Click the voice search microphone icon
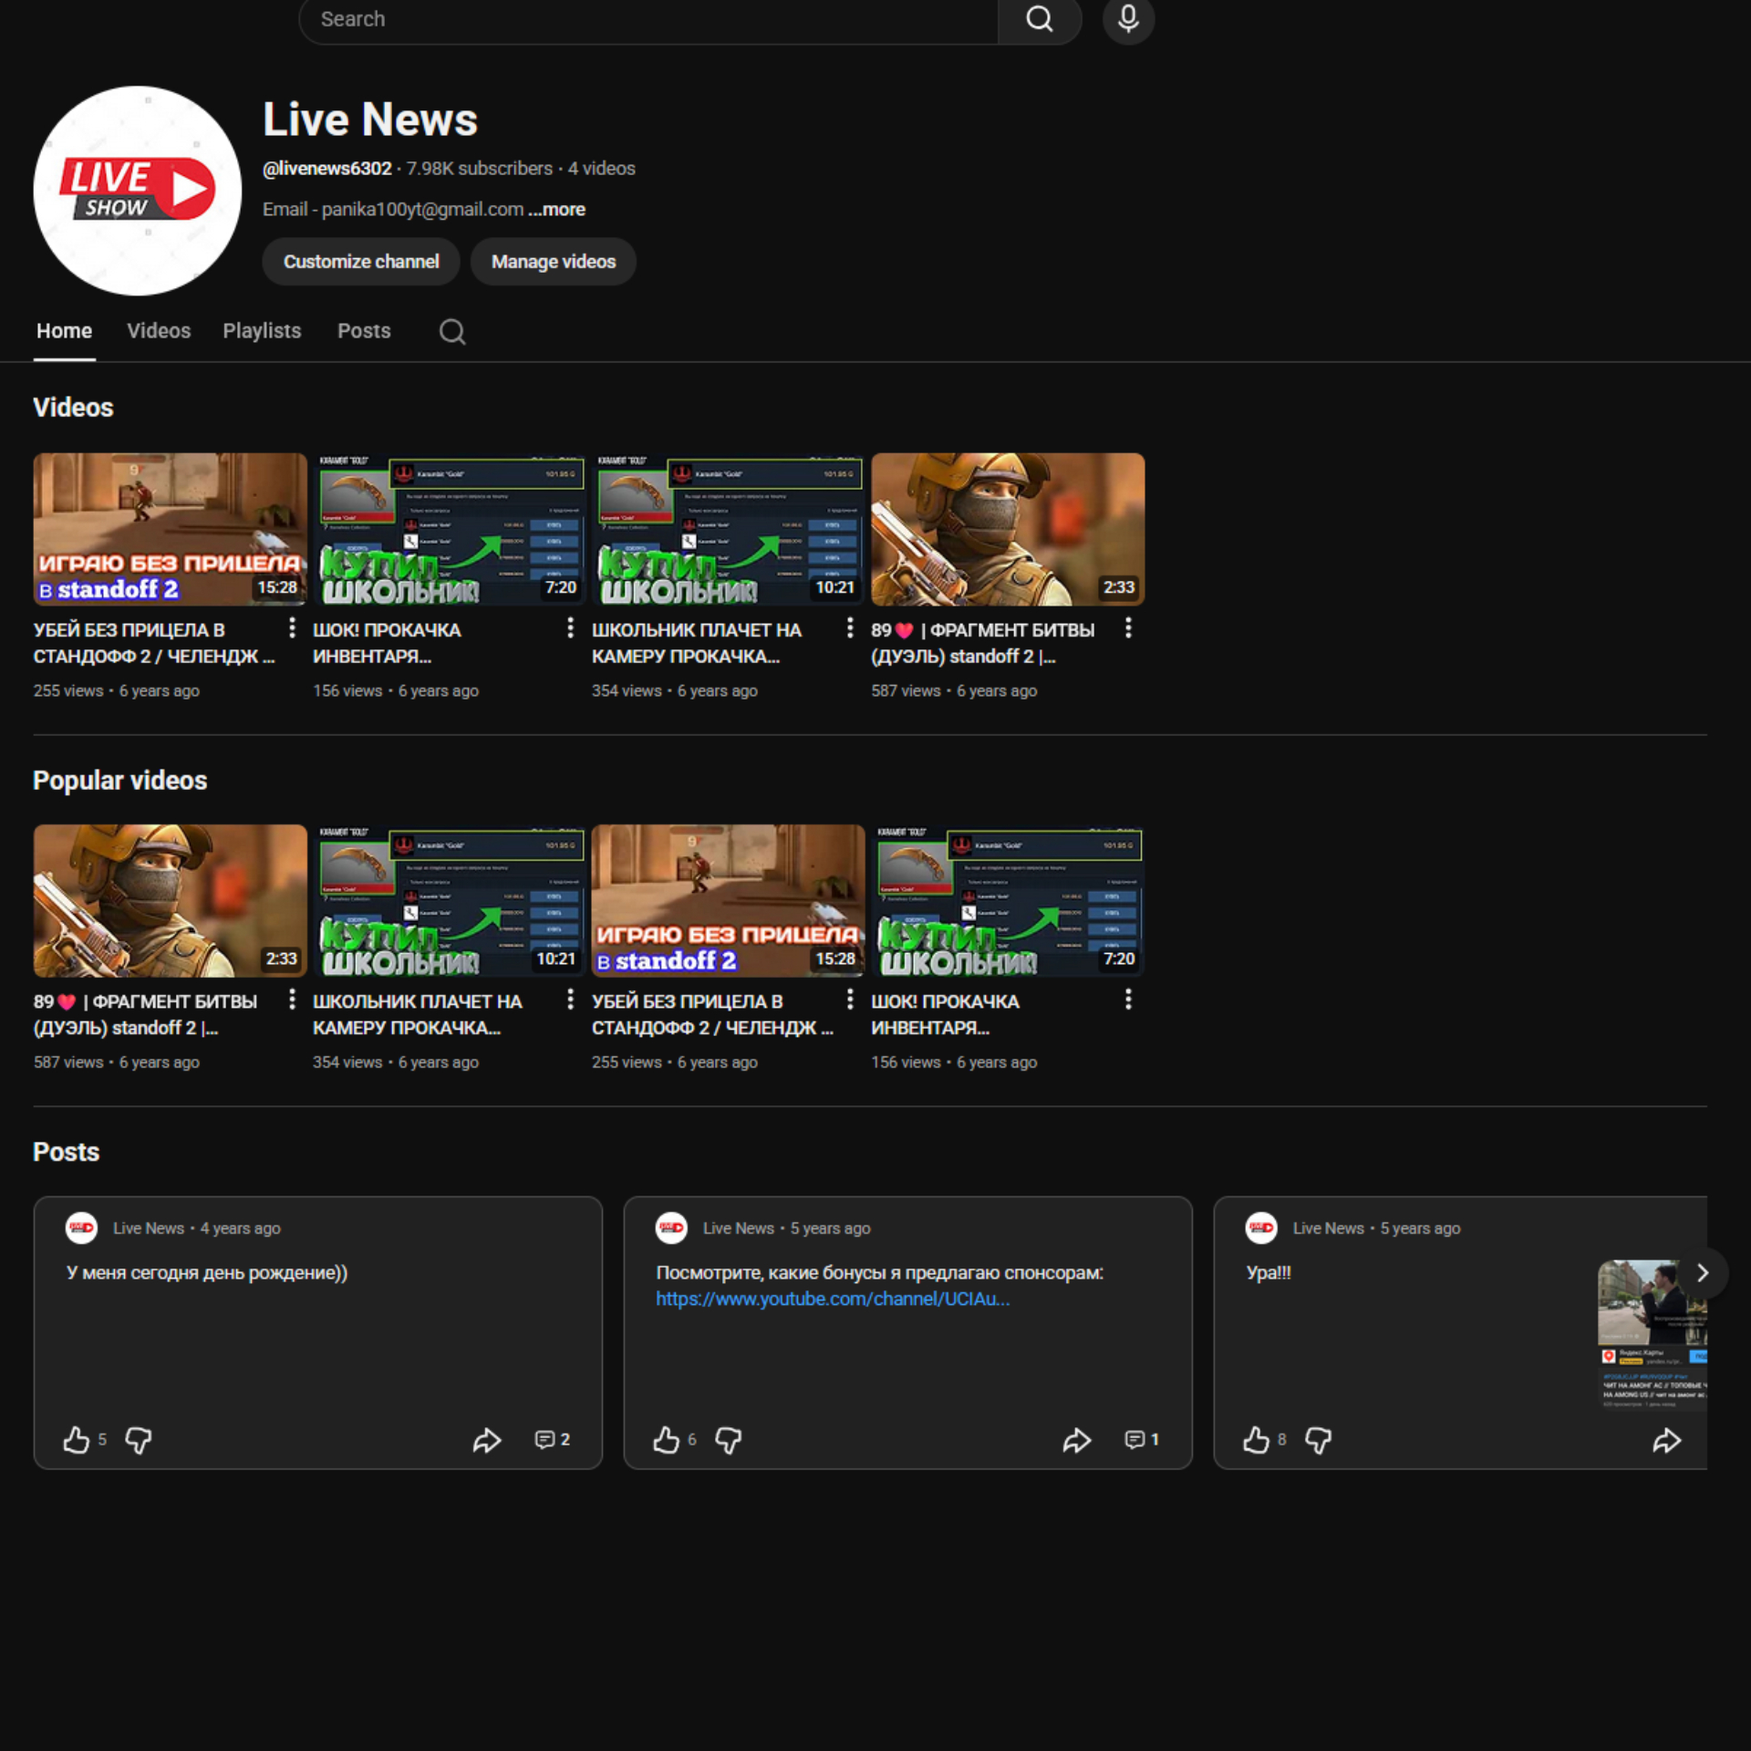This screenshot has height=1751, width=1751. 1128,18
